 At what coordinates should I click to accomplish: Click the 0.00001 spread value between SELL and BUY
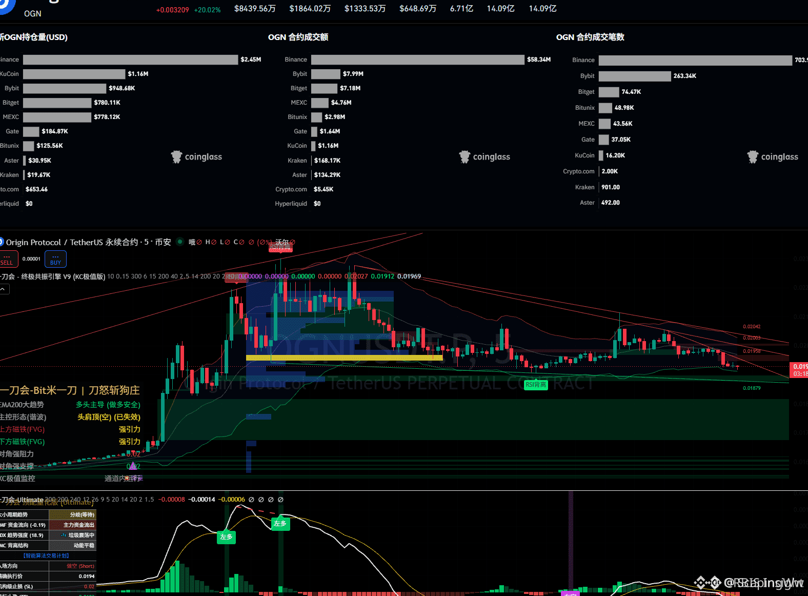[x=31, y=259]
